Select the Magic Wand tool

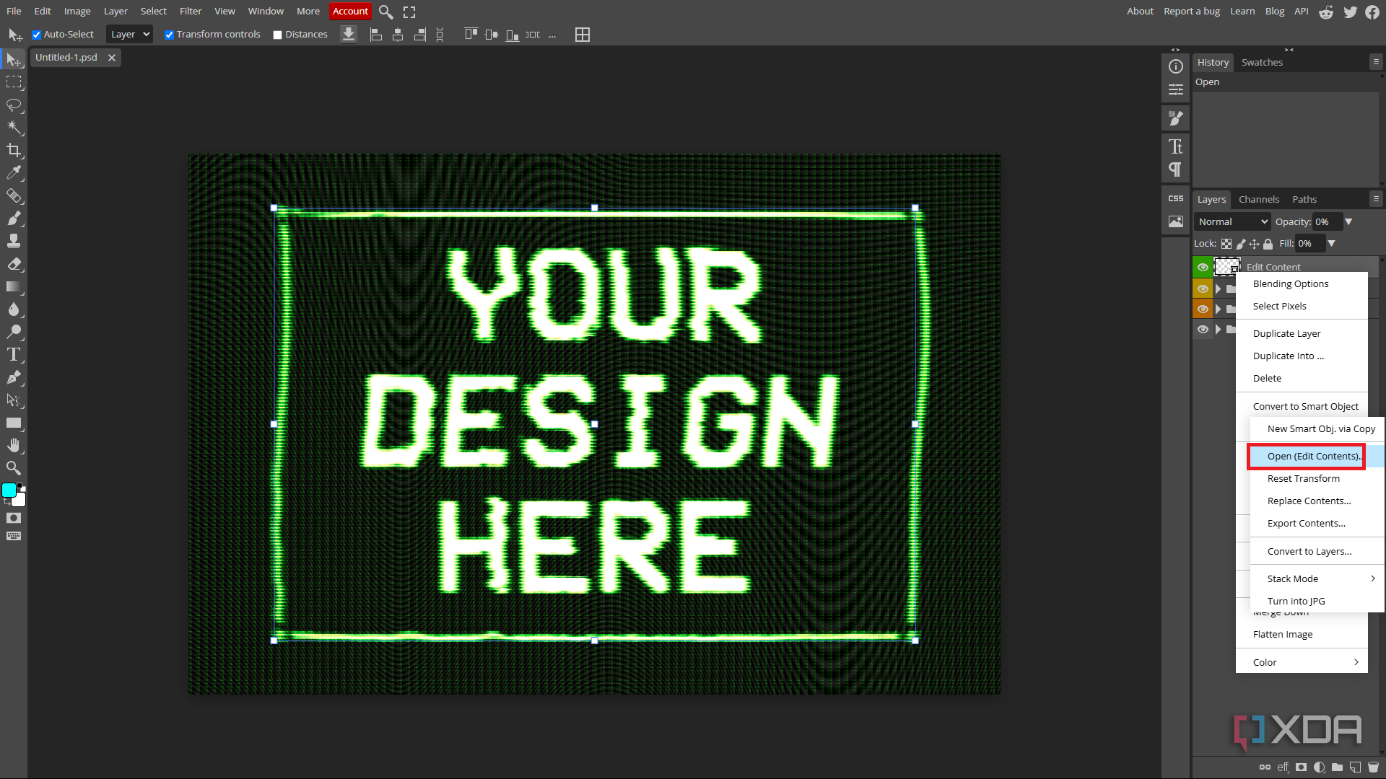(14, 128)
